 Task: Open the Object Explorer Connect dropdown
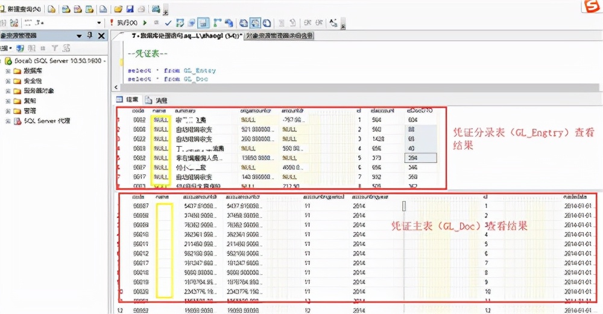pos(6,48)
